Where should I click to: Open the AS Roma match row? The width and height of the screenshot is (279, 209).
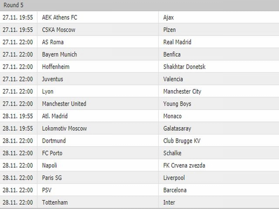pos(139,42)
